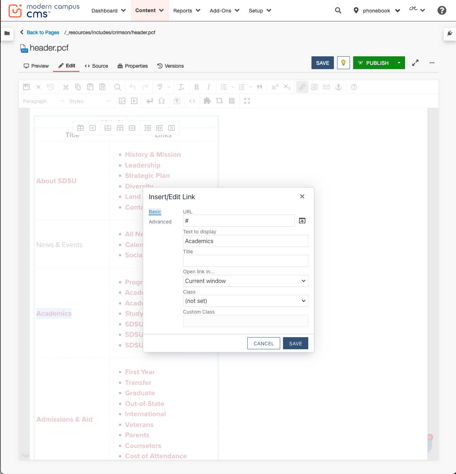
Task: Click the Title input field
Action: (x=246, y=261)
